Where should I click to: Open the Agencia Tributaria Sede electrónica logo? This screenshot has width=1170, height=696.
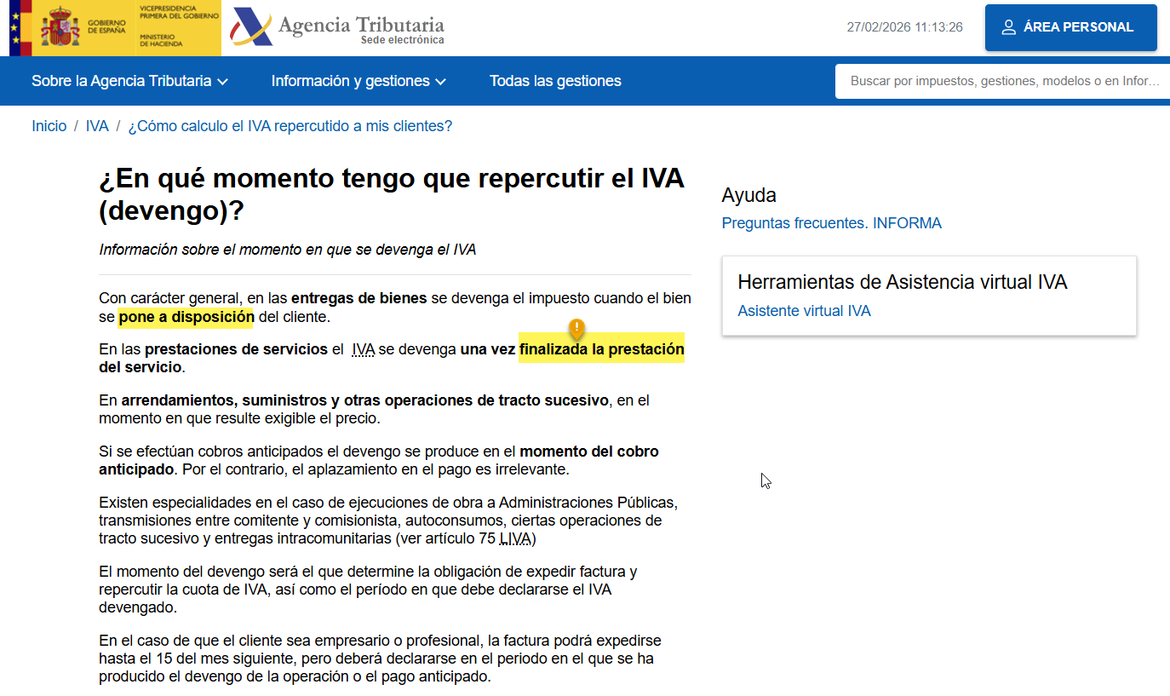[337, 28]
